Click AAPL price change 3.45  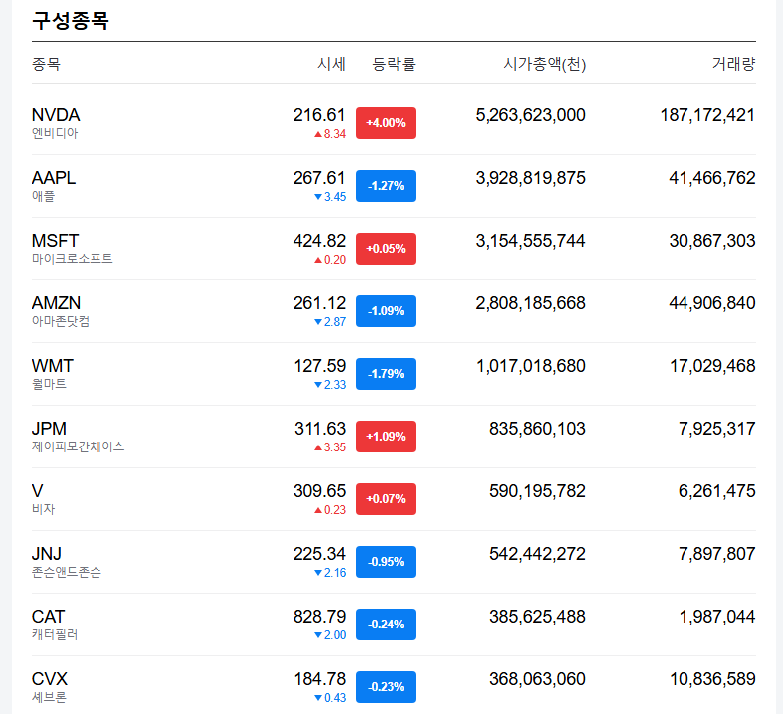(330, 197)
